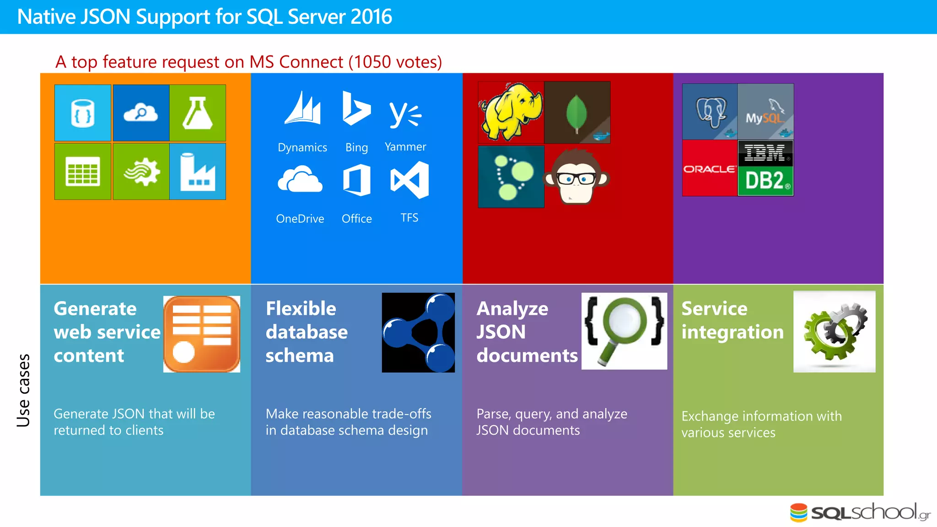Click the vertical 'Use cases' label

23,390
